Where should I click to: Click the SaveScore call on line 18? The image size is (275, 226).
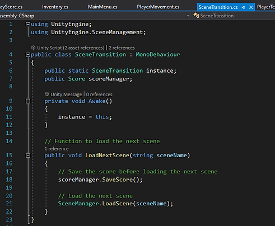pyautogui.click(x=117, y=180)
